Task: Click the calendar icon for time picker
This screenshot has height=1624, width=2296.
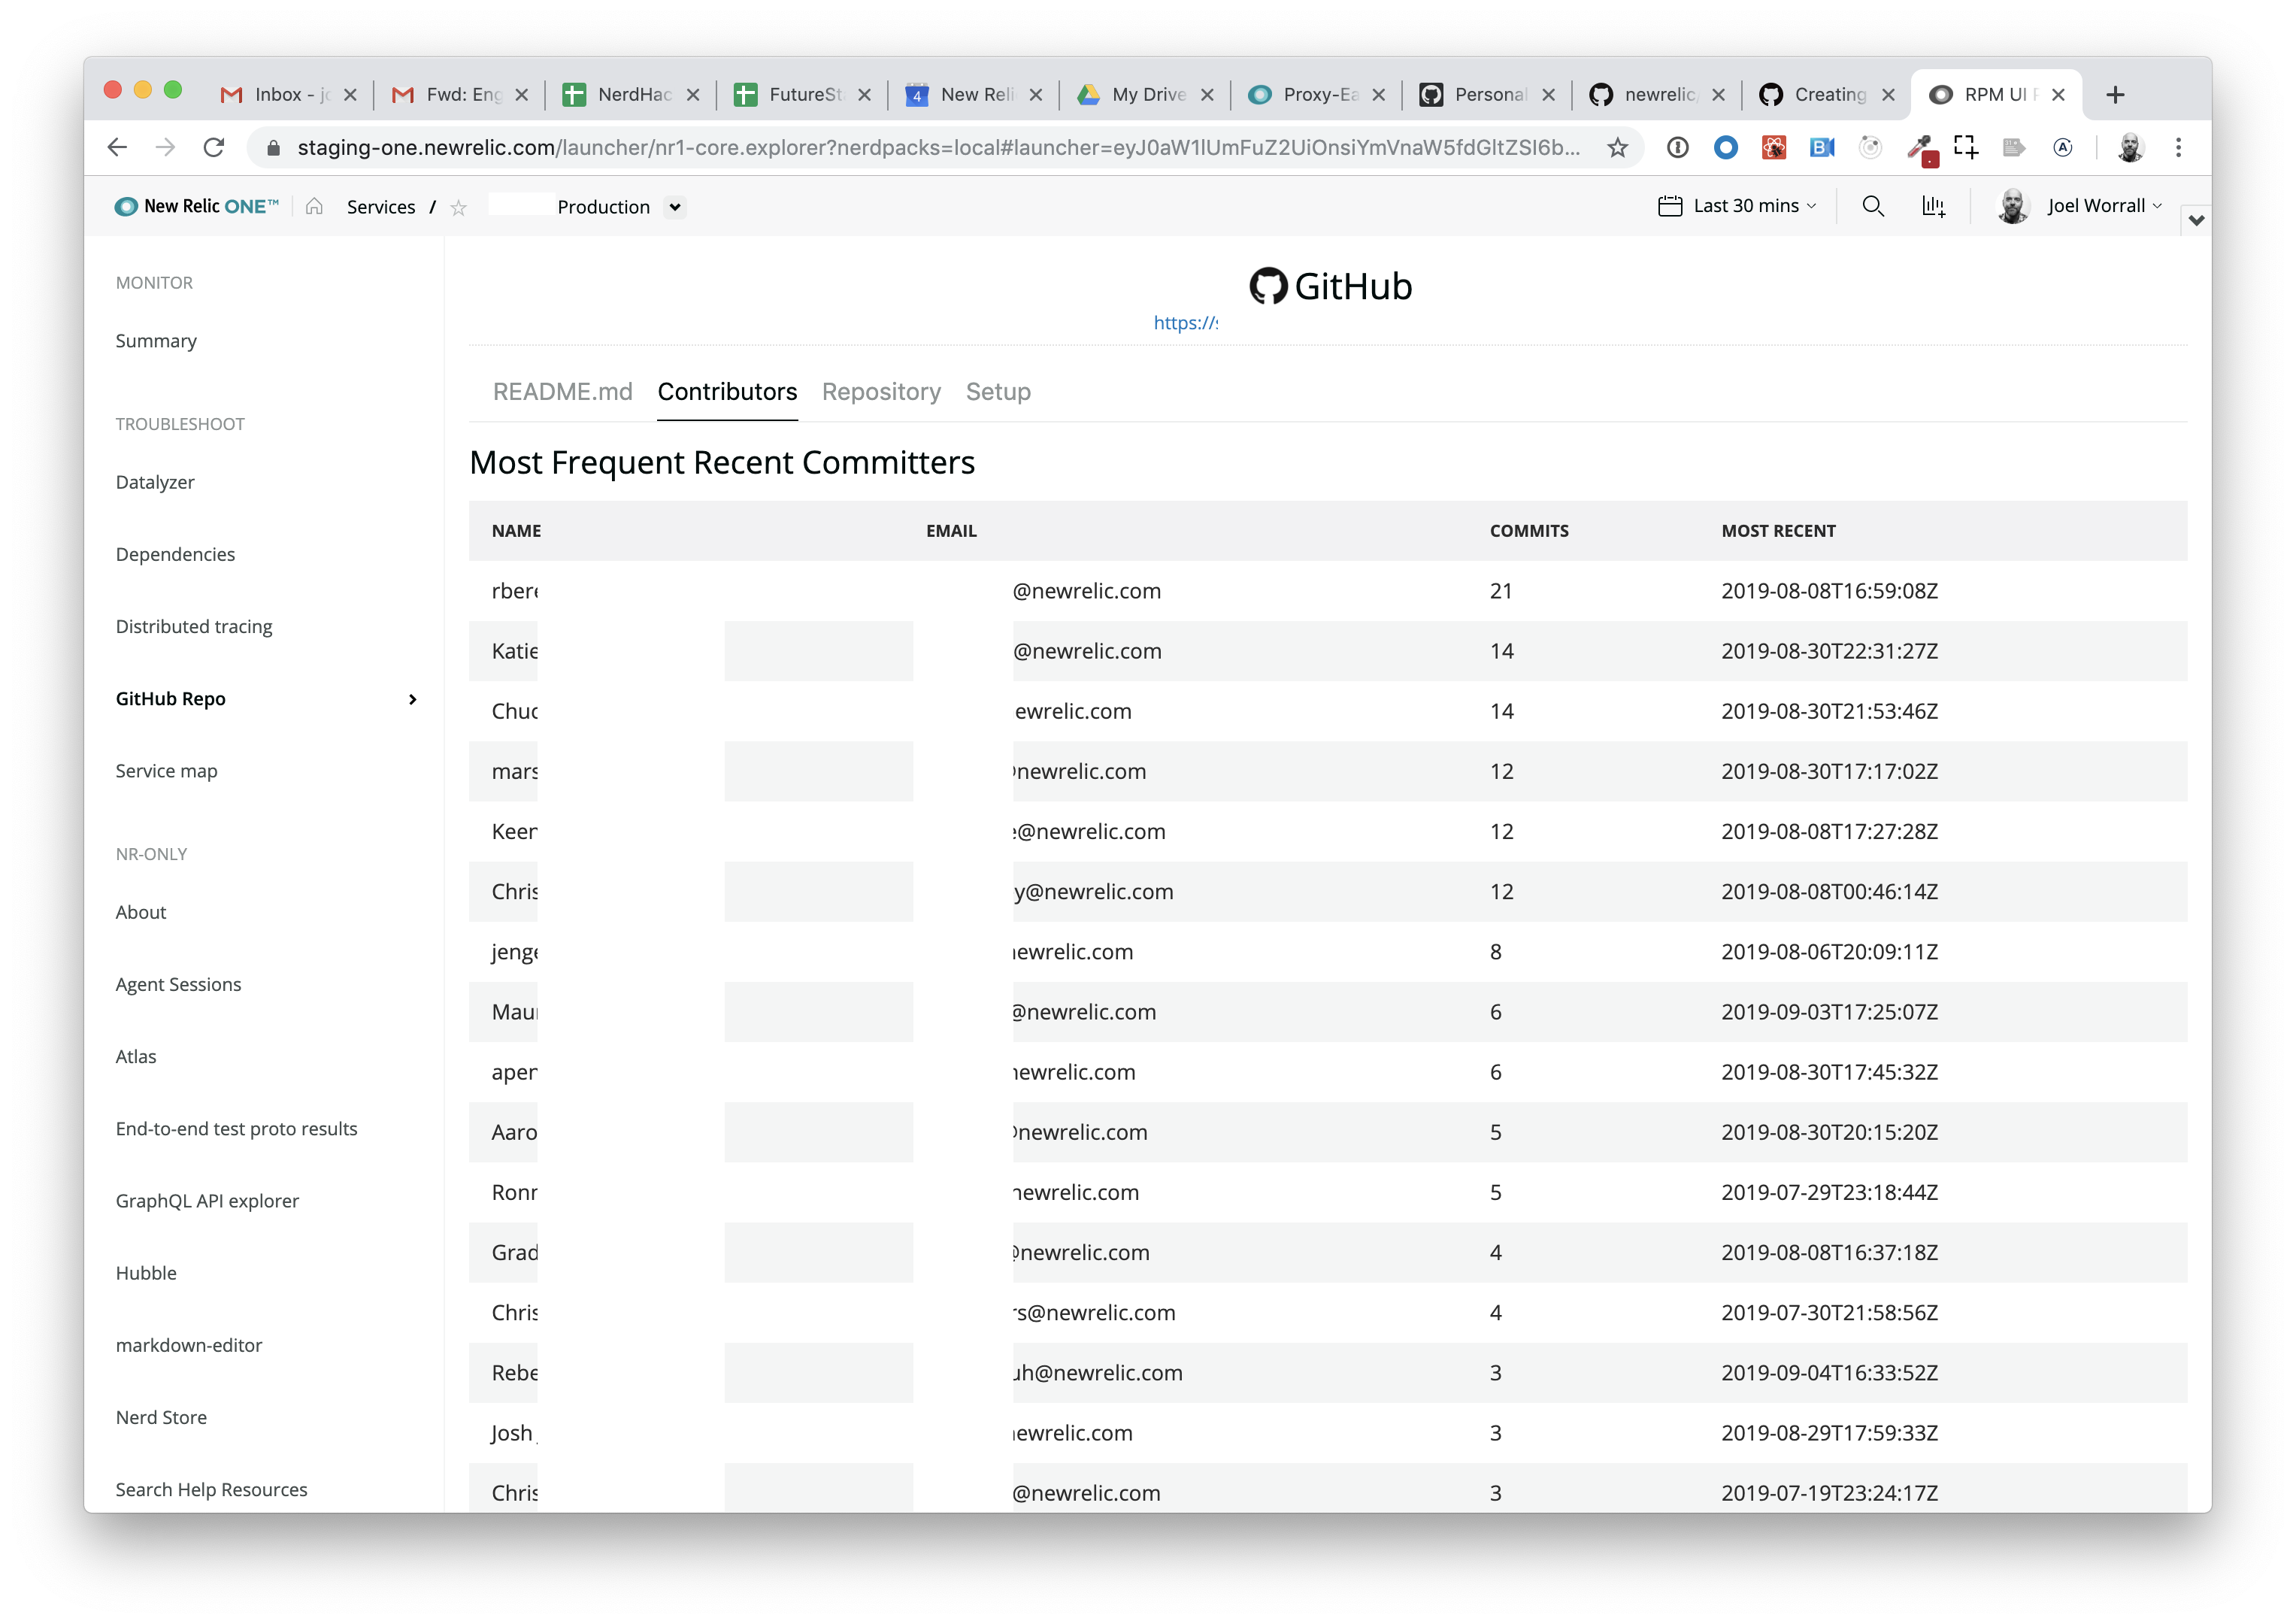Action: tap(1669, 206)
